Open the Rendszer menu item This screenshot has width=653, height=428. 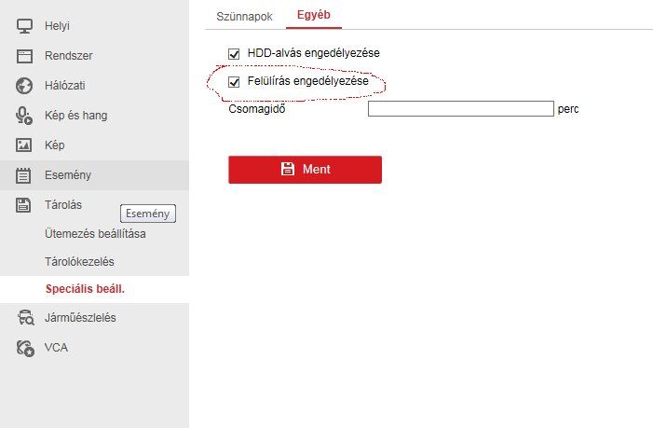[94, 56]
